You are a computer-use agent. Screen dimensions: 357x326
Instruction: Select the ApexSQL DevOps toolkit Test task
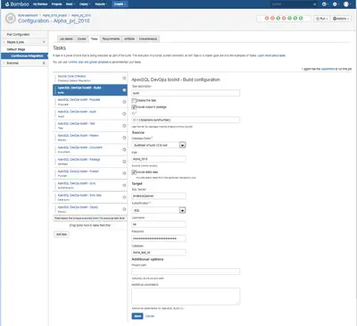click(90, 126)
